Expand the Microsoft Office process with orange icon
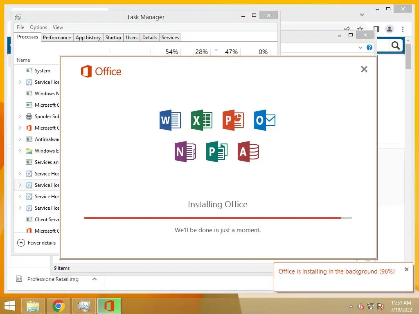 [x=20, y=128]
